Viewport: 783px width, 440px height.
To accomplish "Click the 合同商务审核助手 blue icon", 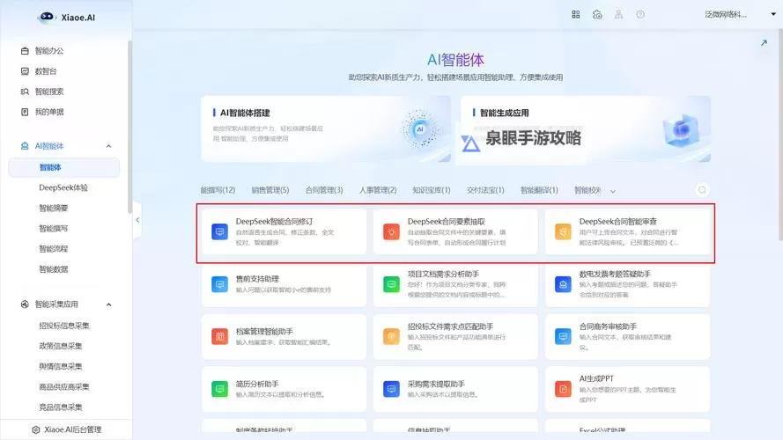I will tap(564, 336).
